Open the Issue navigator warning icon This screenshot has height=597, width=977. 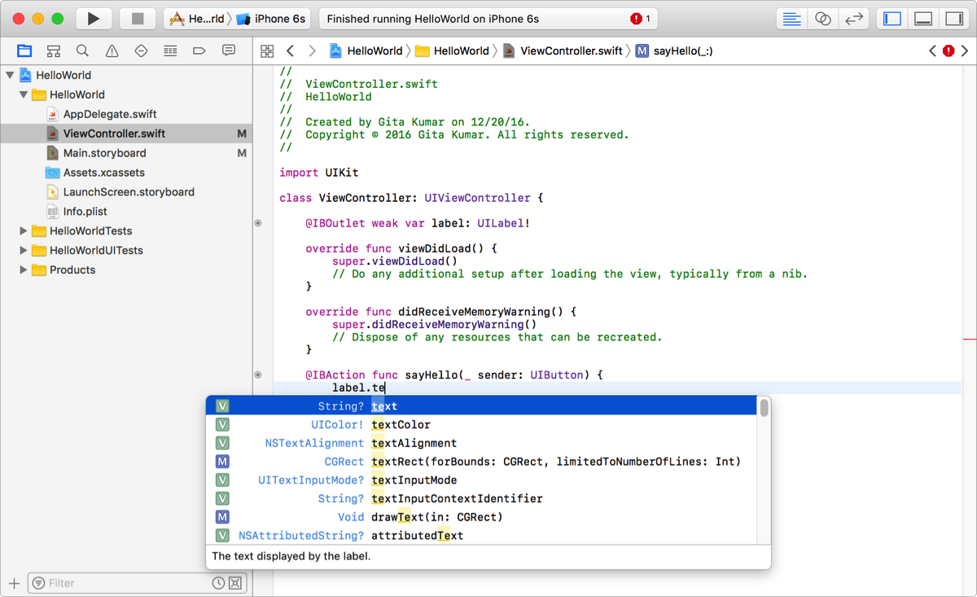point(112,51)
